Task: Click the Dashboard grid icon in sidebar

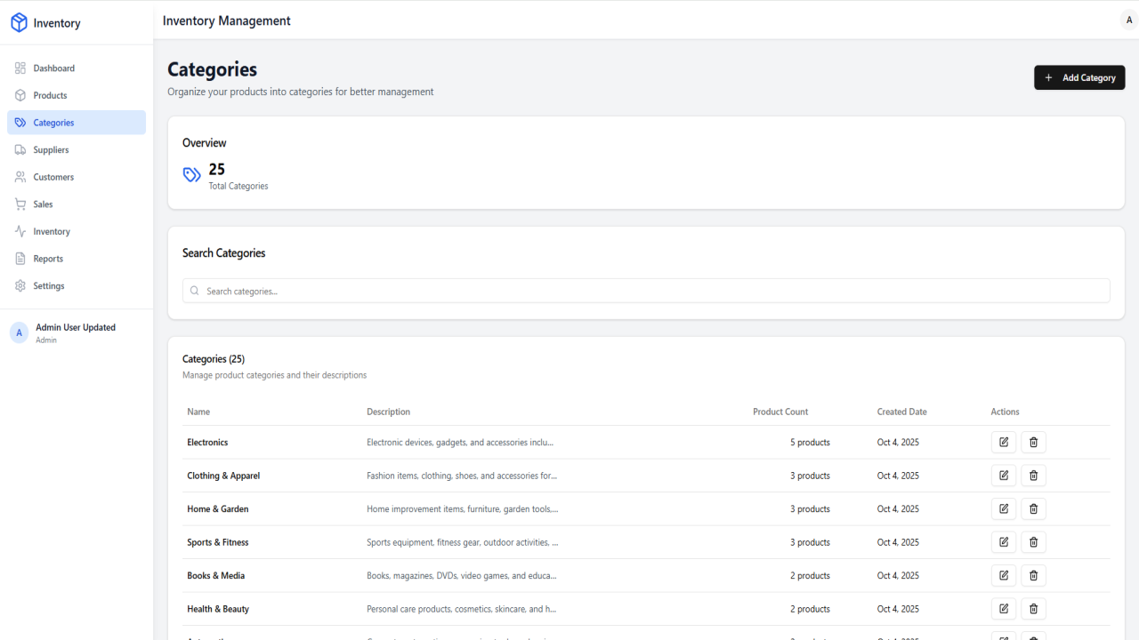Action: 20,68
